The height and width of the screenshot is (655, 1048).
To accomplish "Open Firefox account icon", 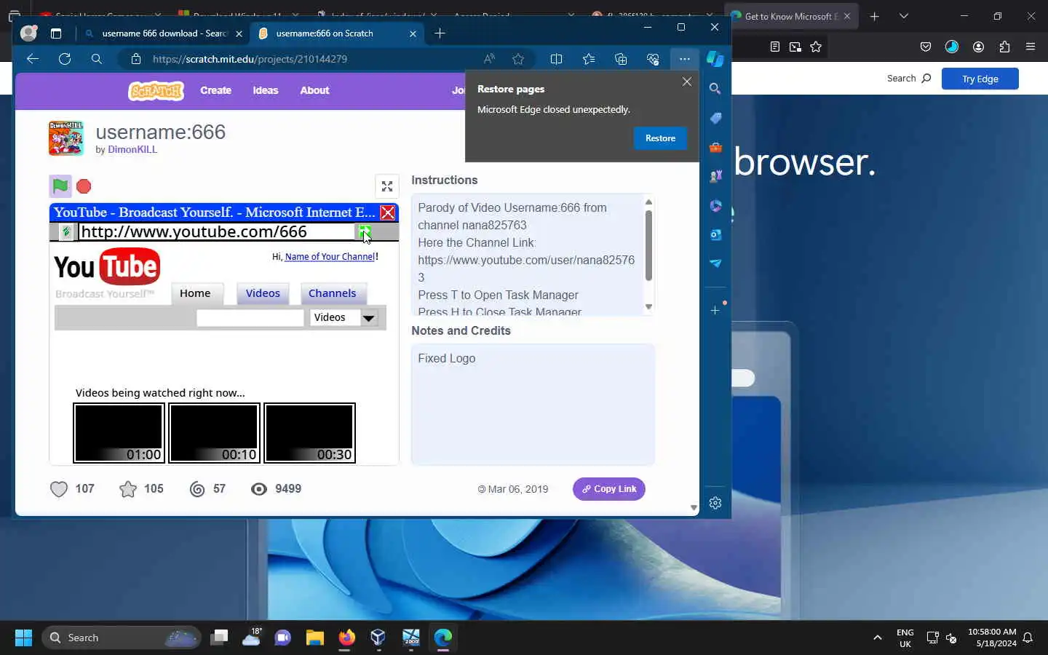I will tap(978, 47).
